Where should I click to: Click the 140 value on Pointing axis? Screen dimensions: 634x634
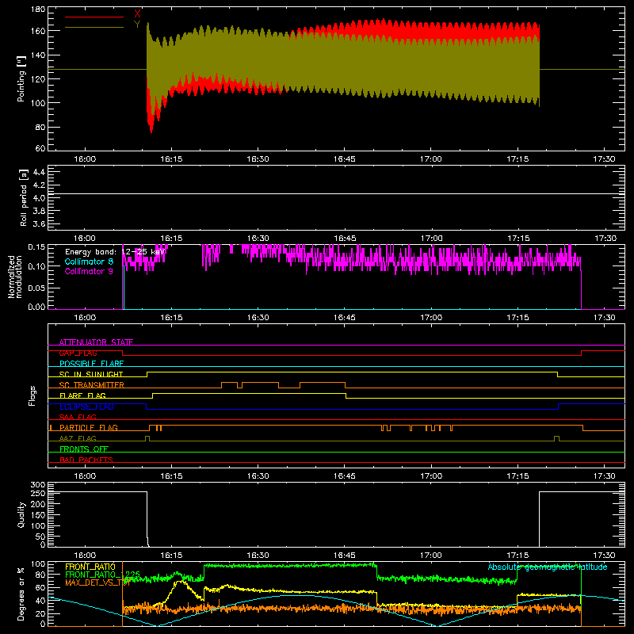point(38,55)
